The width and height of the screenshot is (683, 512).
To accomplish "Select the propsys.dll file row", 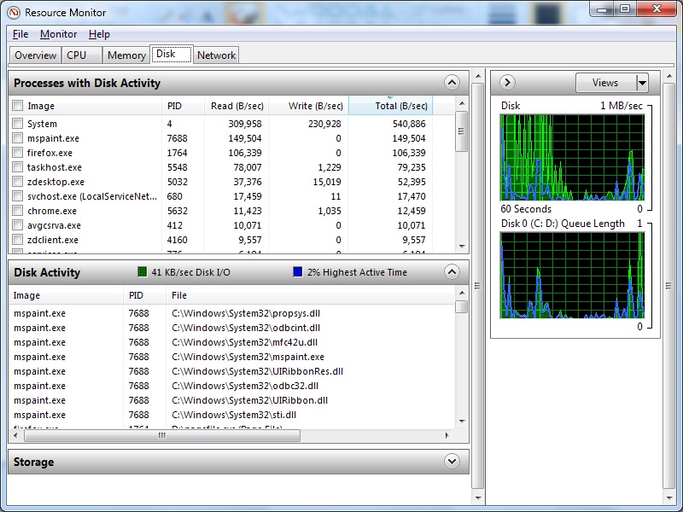I will coord(231,313).
